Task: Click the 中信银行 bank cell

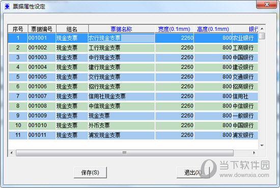Action: [x=245, y=106]
